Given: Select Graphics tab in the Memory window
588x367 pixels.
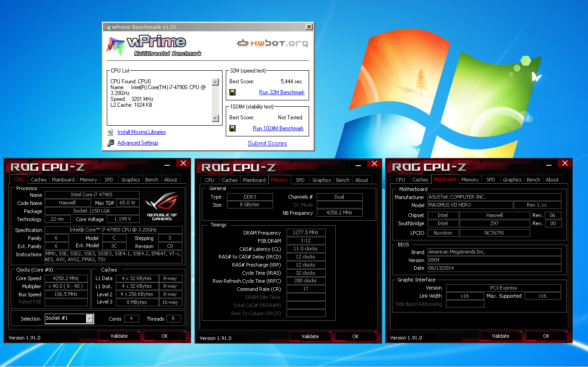Looking at the screenshot, I should pos(322,180).
